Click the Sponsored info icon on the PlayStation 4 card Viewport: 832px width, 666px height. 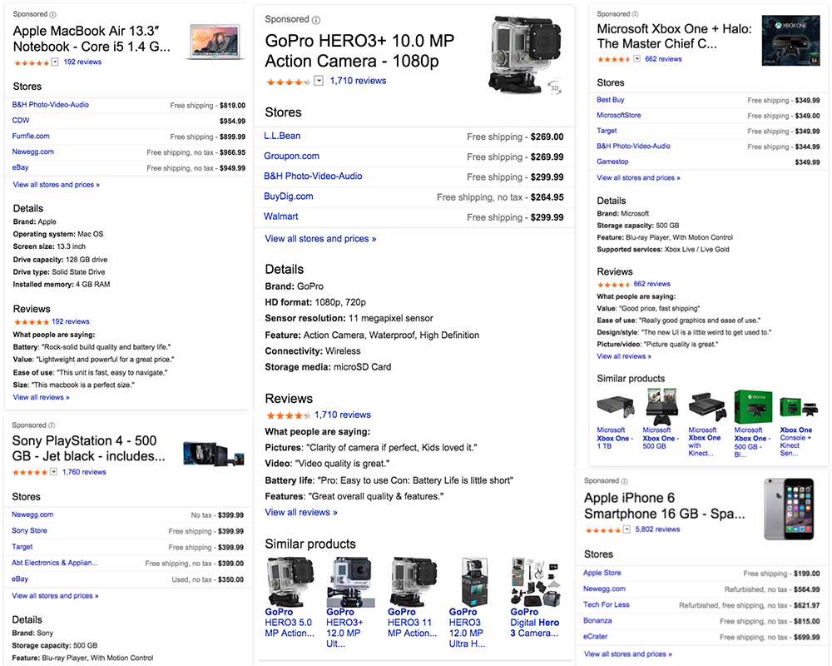[x=52, y=425]
